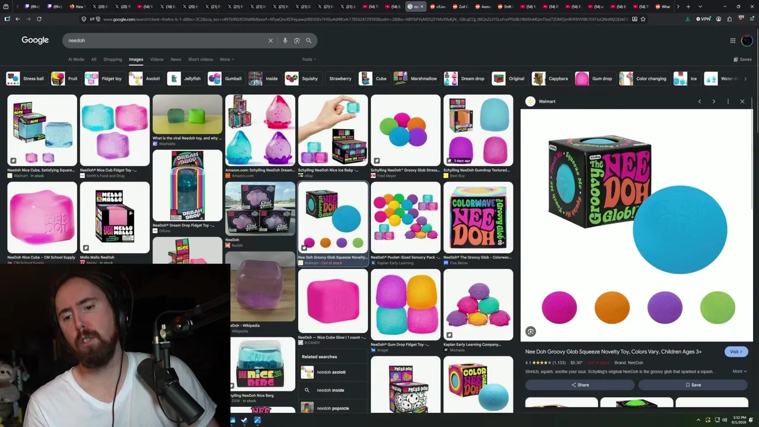Show the previous image in the preview panel
Image resolution: width=759 pixels, height=427 pixels.
(700, 101)
